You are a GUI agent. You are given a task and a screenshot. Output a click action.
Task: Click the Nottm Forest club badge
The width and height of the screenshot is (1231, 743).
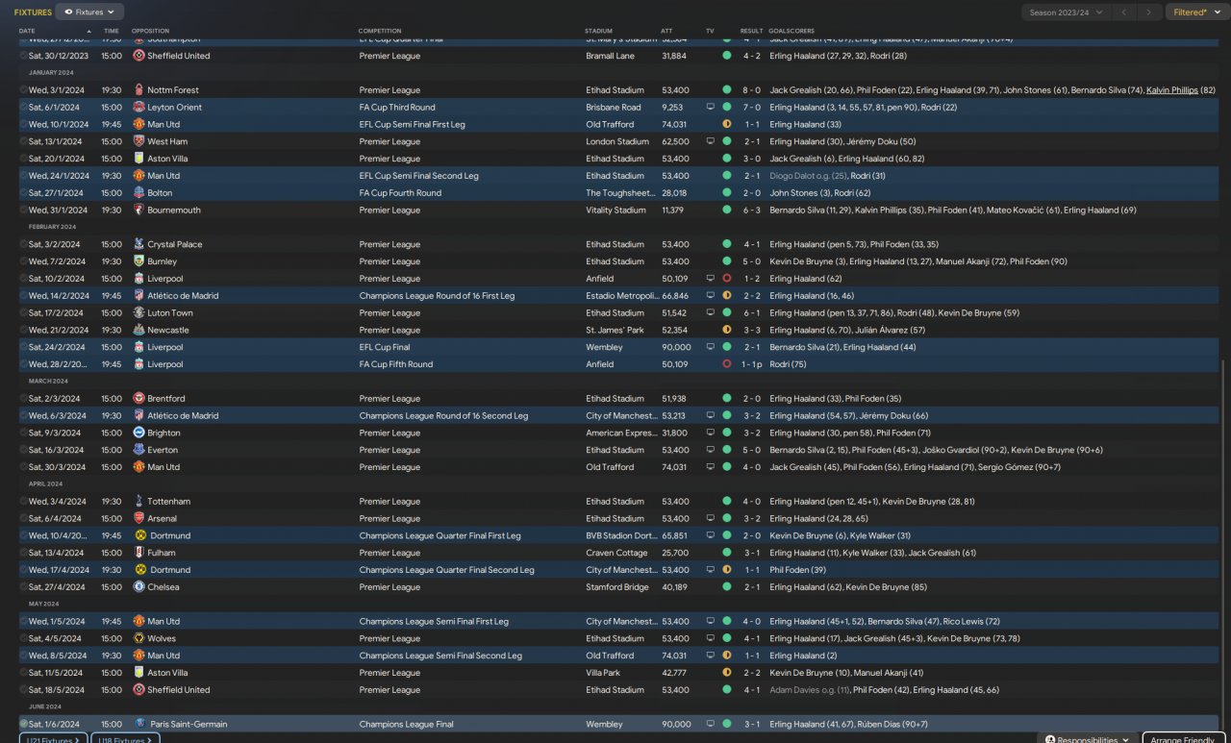click(x=139, y=90)
